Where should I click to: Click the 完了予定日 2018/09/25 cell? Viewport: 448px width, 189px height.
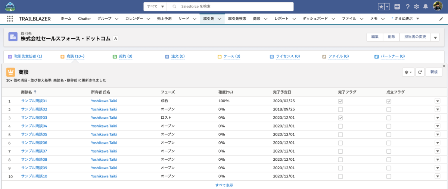tap(284, 109)
